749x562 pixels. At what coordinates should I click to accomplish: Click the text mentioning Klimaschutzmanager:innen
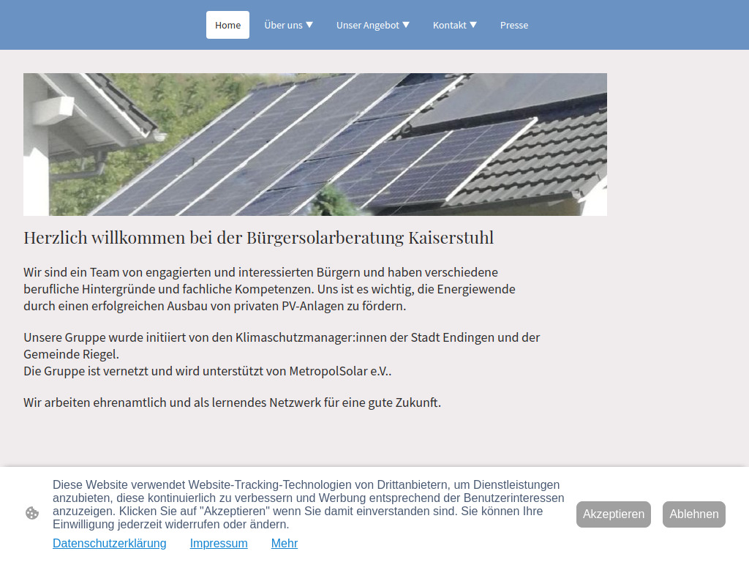(x=282, y=337)
